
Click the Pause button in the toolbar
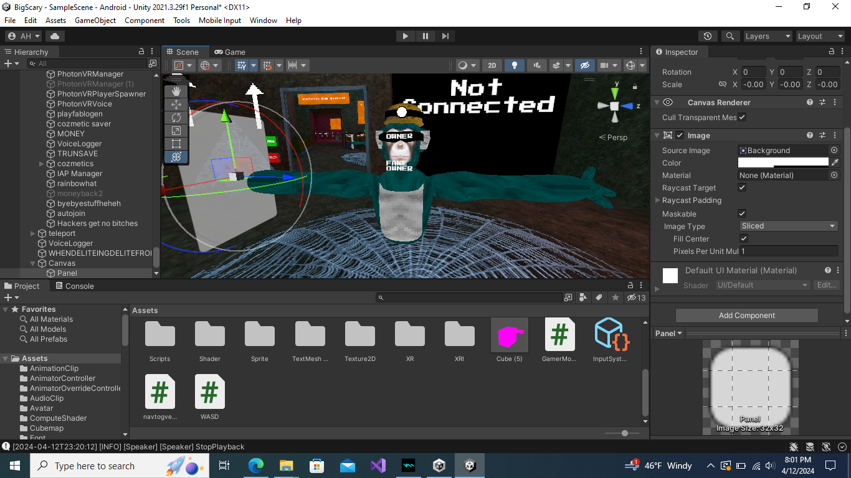(x=425, y=36)
